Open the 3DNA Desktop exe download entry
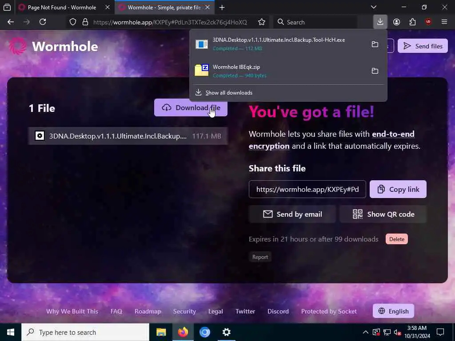Screen dimensions: 455x341 coord(280,44)
